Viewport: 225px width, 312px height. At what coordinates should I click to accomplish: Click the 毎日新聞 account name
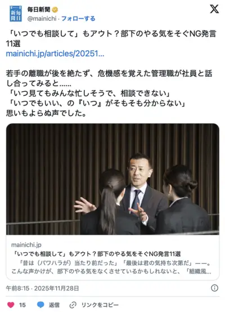click(39, 10)
